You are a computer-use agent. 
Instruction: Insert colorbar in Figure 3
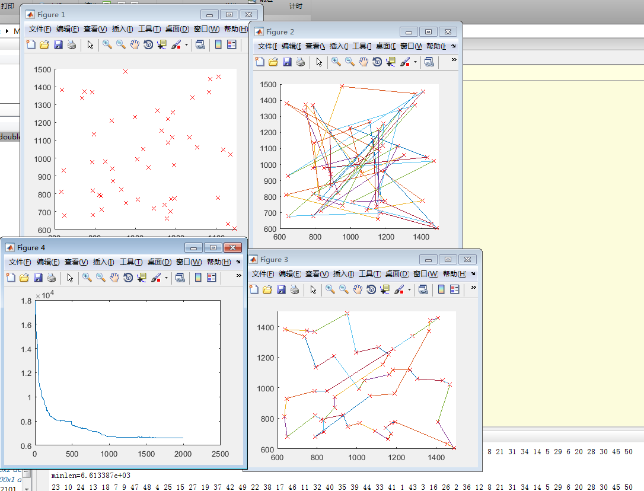441,289
